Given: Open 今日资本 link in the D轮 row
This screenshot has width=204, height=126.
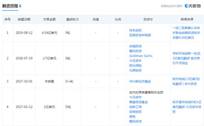Looking at the screenshot, I should pos(135,97).
